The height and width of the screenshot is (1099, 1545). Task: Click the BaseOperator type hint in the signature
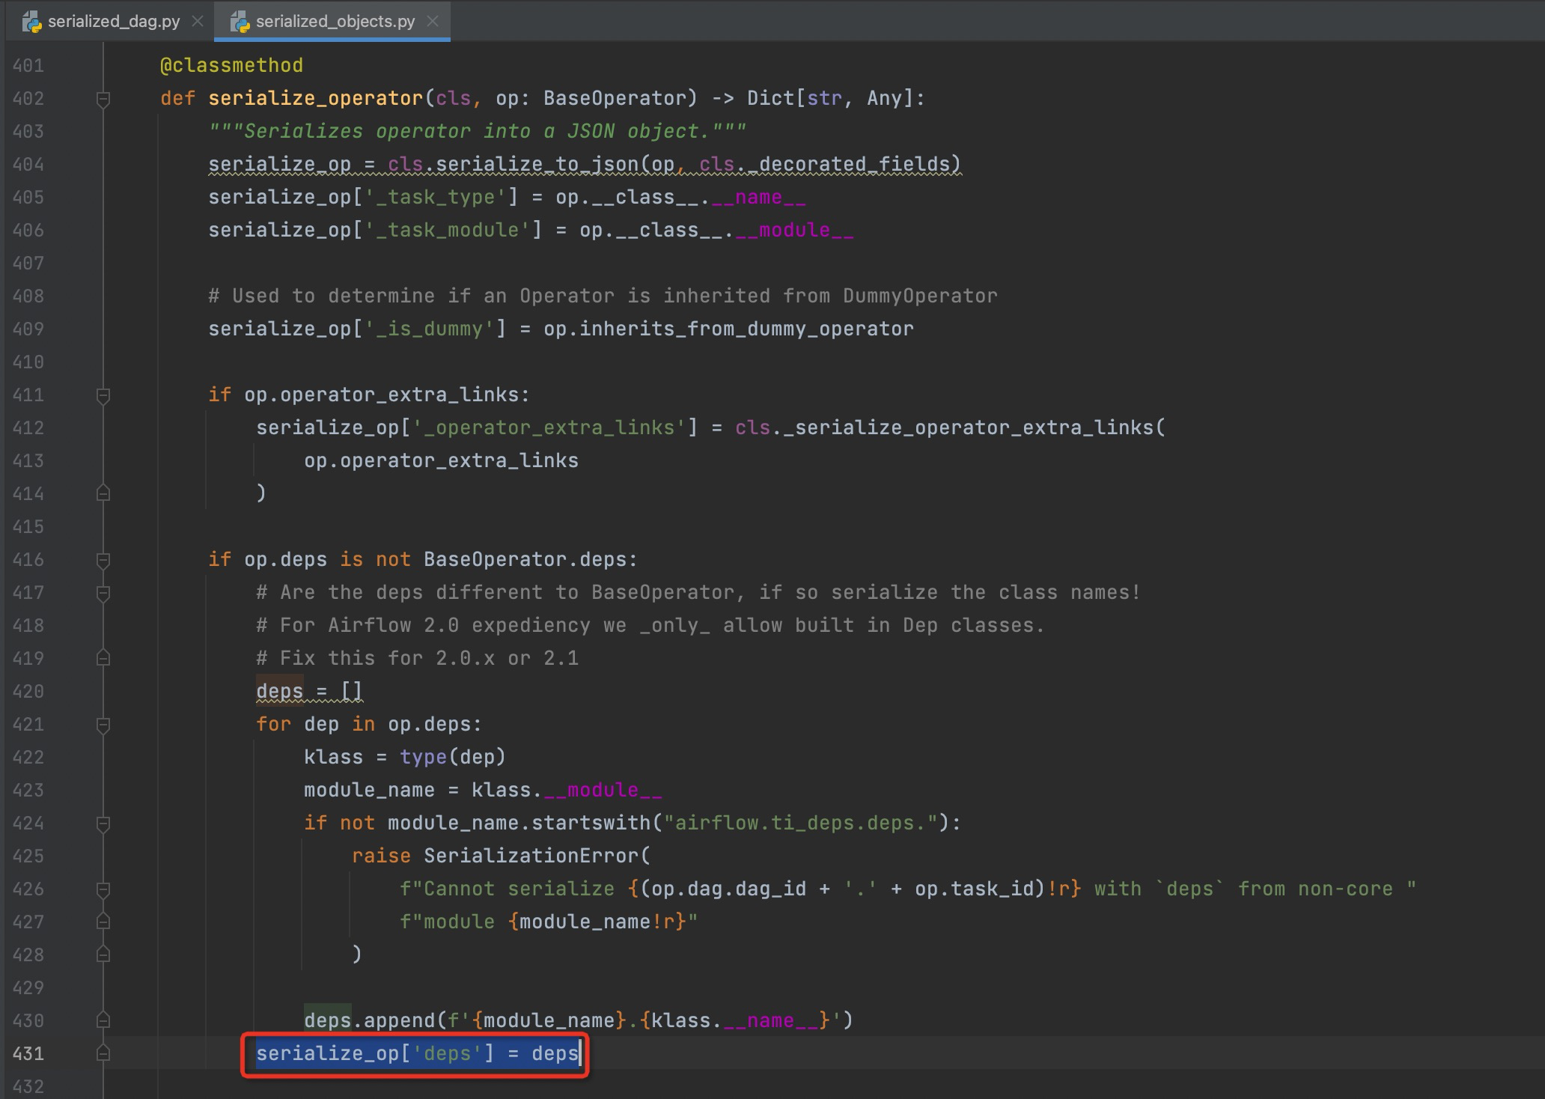(x=615, y=99)
